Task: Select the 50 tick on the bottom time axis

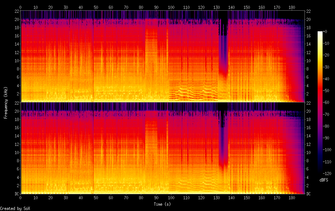Action: pos(96,197)
